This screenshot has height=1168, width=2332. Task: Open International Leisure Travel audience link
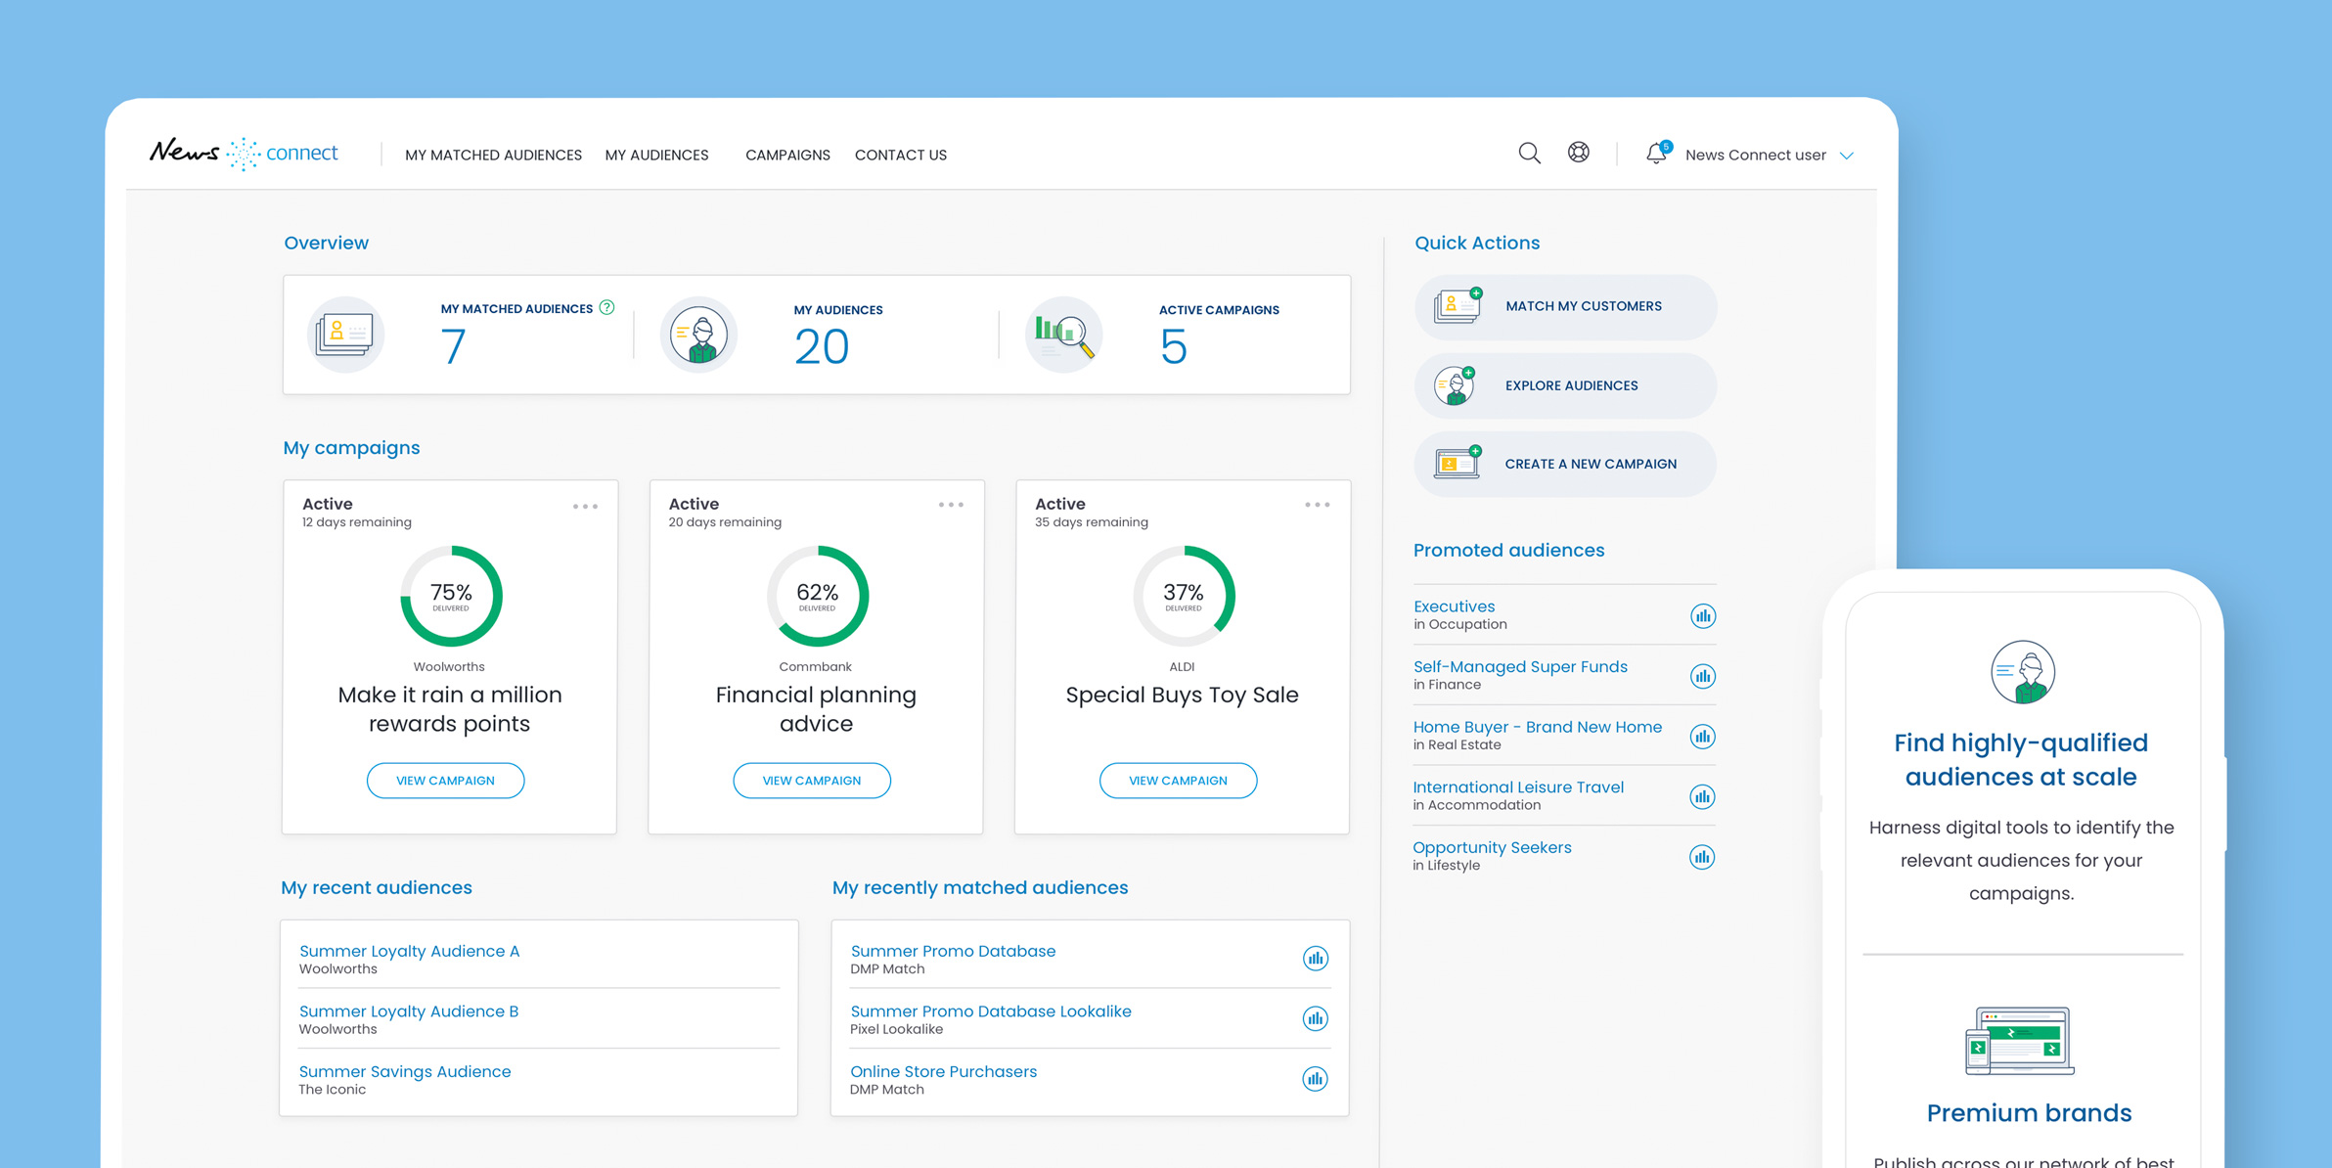click(x=1518, y=786)
